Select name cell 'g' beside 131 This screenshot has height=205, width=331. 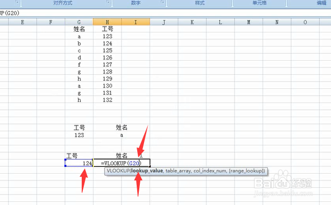click(x=79, y=93)
